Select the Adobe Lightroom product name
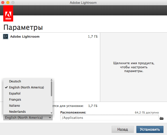 point(25,37)
